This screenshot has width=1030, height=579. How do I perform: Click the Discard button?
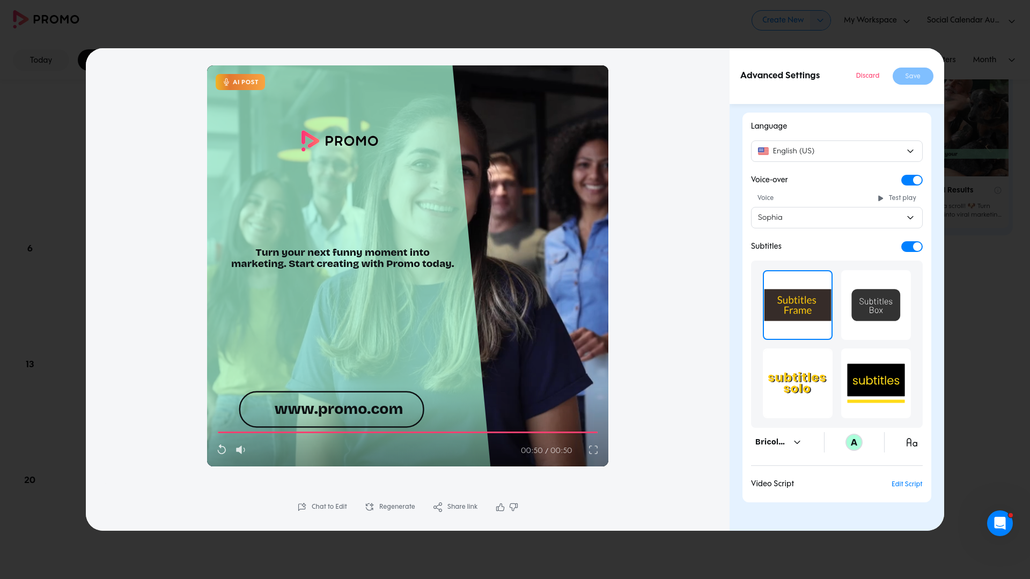point(867,76)
